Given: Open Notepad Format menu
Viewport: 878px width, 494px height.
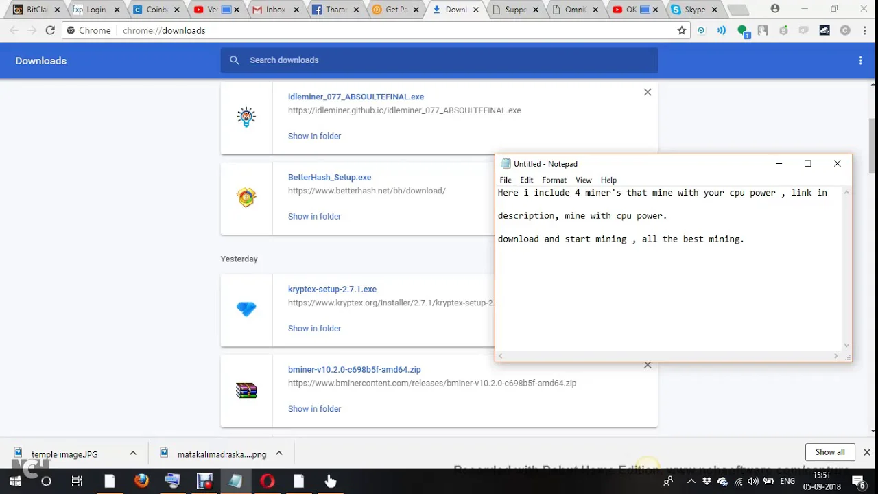Looking at the screenshot, I should (x=554, y=180).
